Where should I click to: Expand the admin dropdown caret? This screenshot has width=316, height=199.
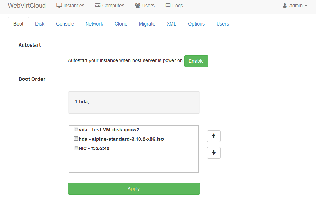click(x=306, y=6)
